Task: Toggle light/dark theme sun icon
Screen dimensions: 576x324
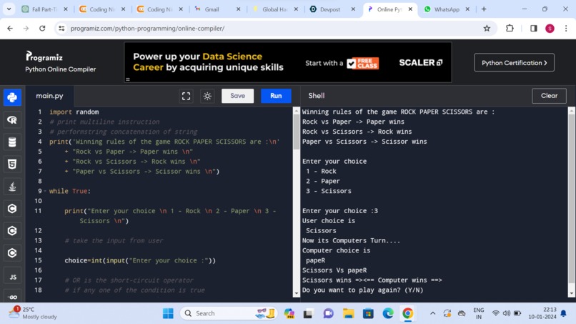Action: (207, 96)
